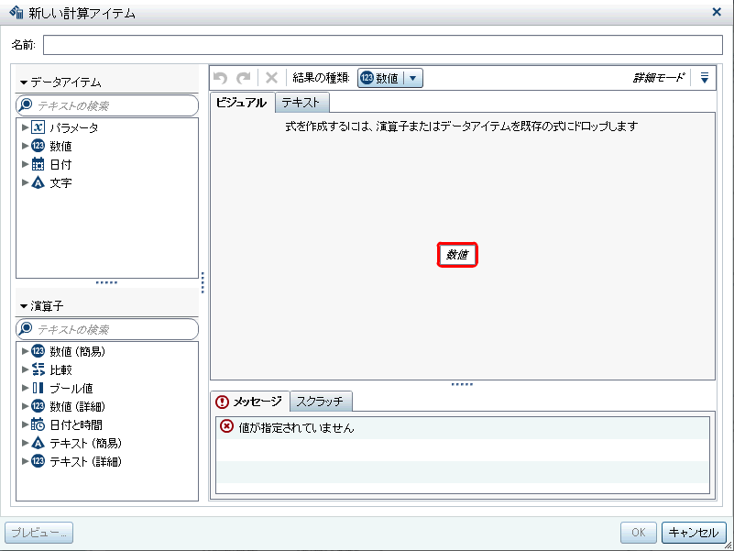Open the 結果の種類 dropdown

[x=414, y=77]
